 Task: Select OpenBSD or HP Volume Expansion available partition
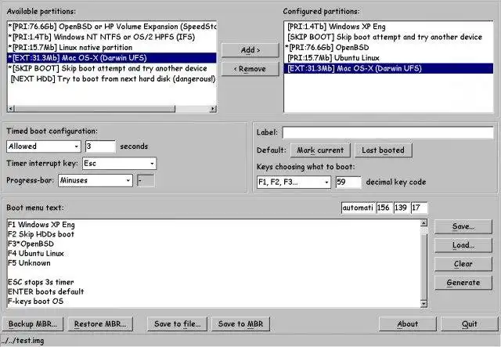point(112,27)
